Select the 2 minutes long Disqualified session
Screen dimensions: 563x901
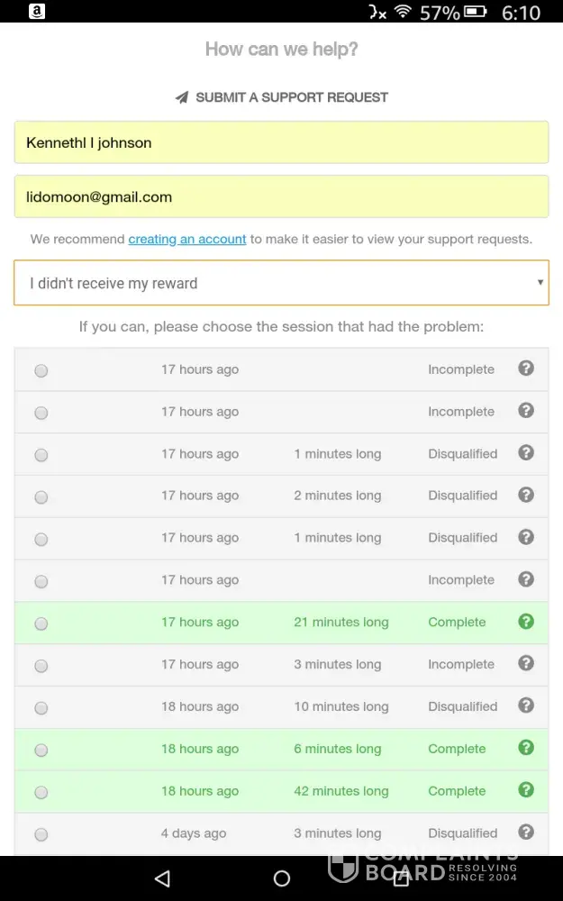41,496
